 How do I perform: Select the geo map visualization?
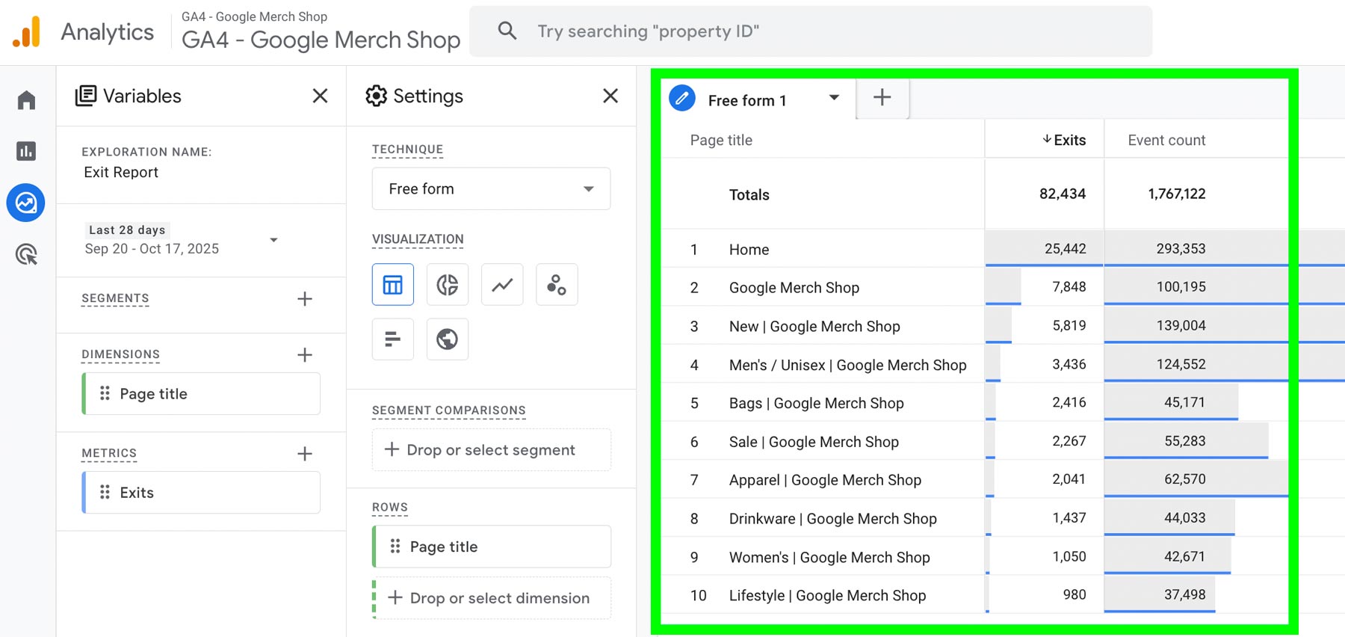point(447,339)
